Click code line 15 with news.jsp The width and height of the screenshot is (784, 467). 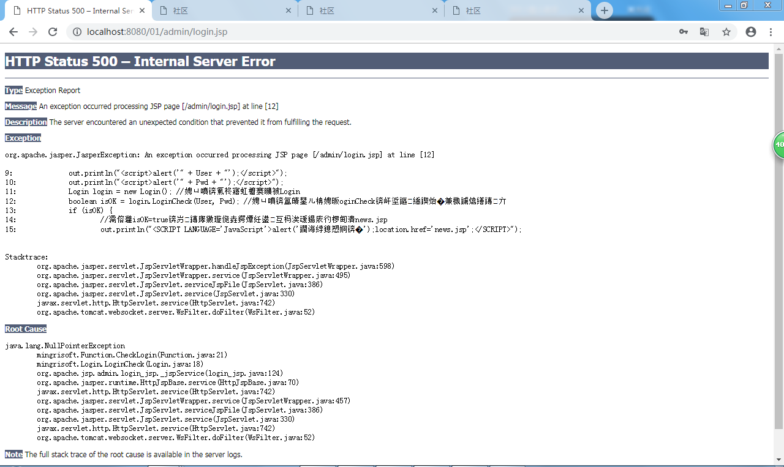point(263,229)
